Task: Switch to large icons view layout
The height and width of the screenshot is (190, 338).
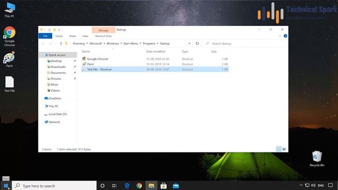Action: click(284, 149)
